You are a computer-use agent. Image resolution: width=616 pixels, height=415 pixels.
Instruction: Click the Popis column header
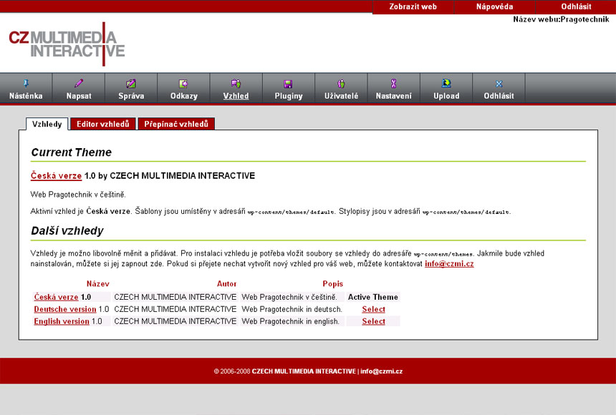pyautogui.click(x=333, y=283)
